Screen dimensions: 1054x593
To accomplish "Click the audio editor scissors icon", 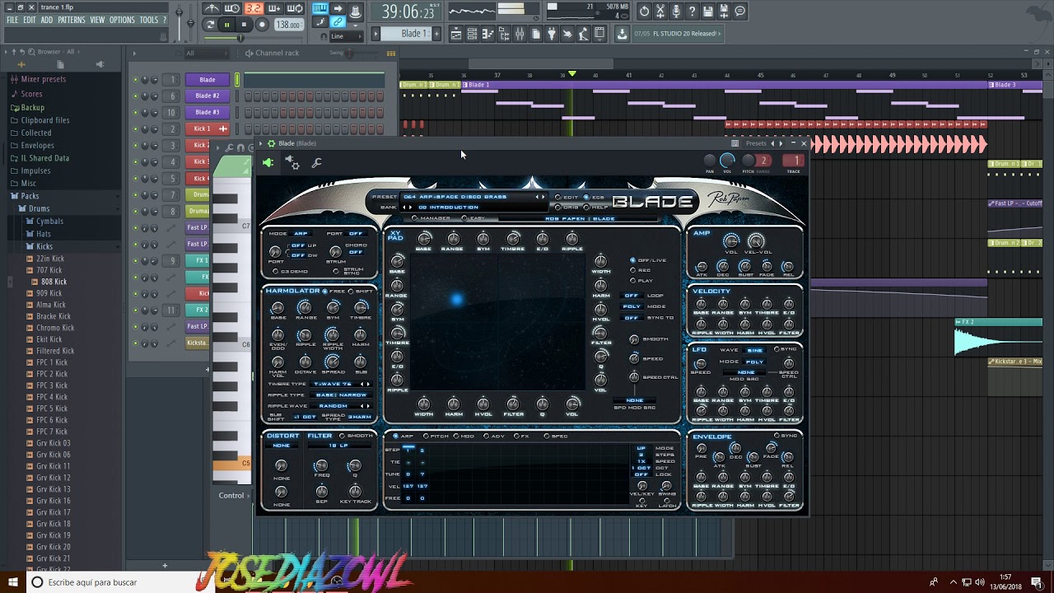I will click(660, 11).
